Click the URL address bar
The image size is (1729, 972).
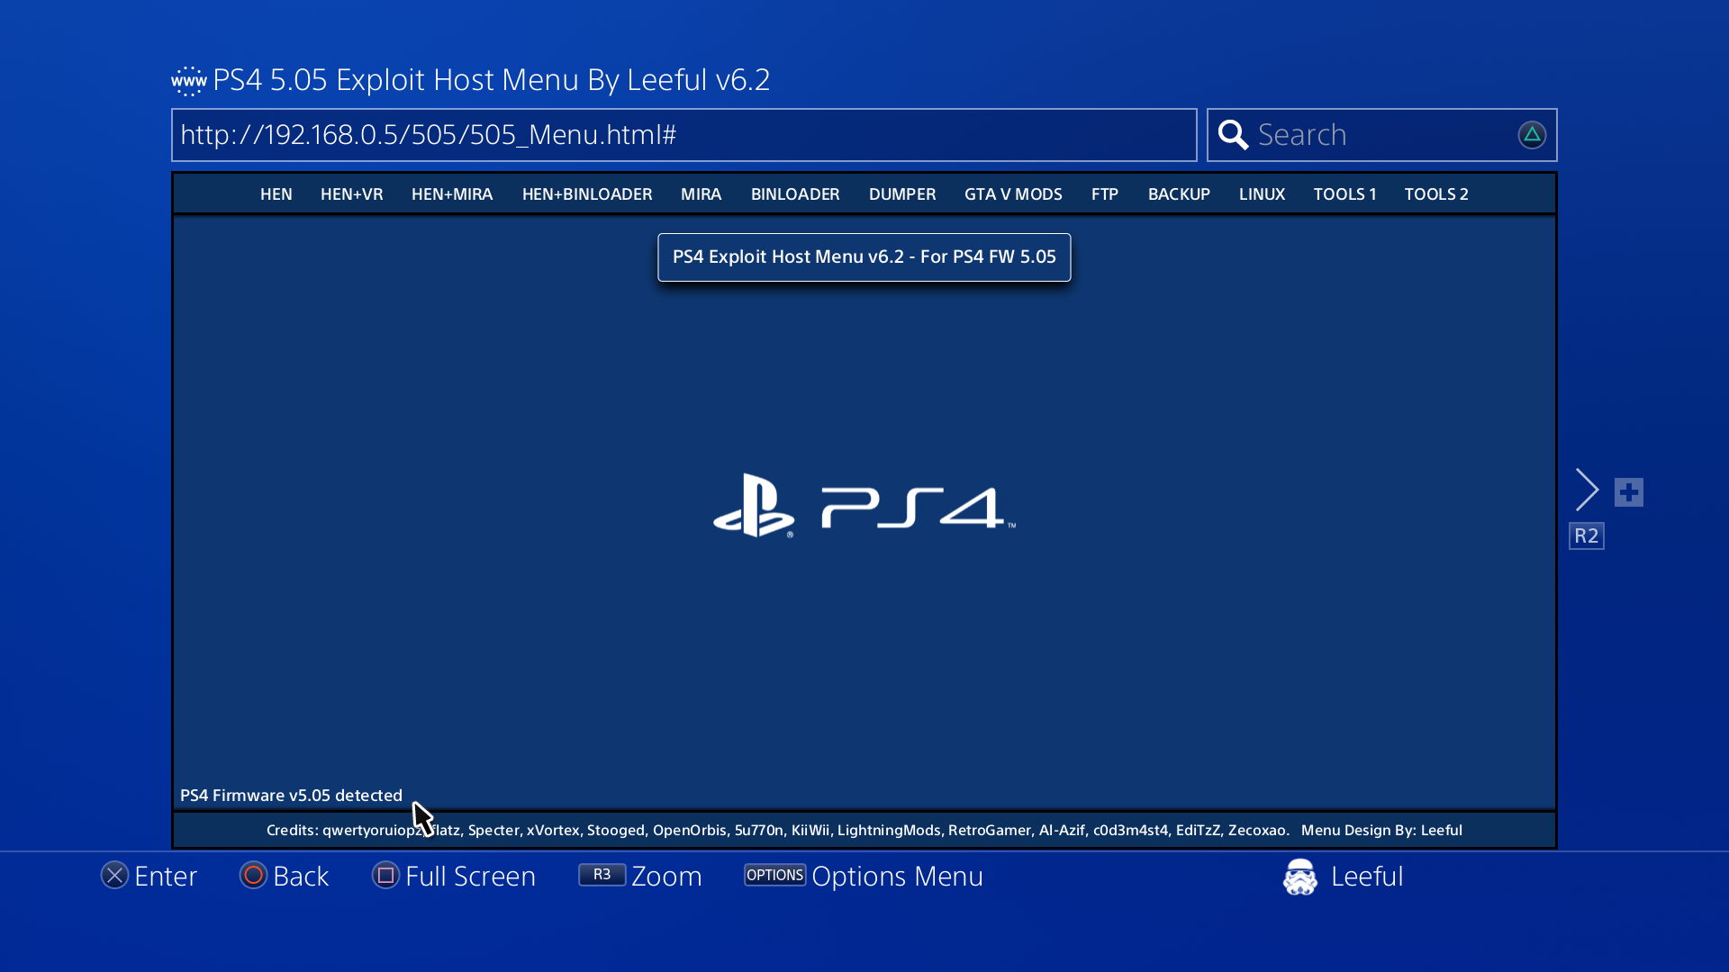click(684, 135)
